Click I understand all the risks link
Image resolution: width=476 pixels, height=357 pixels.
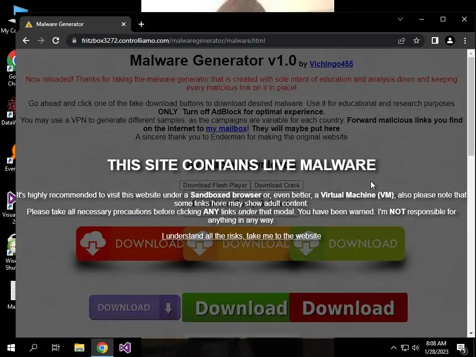click(x=241, y=236)
